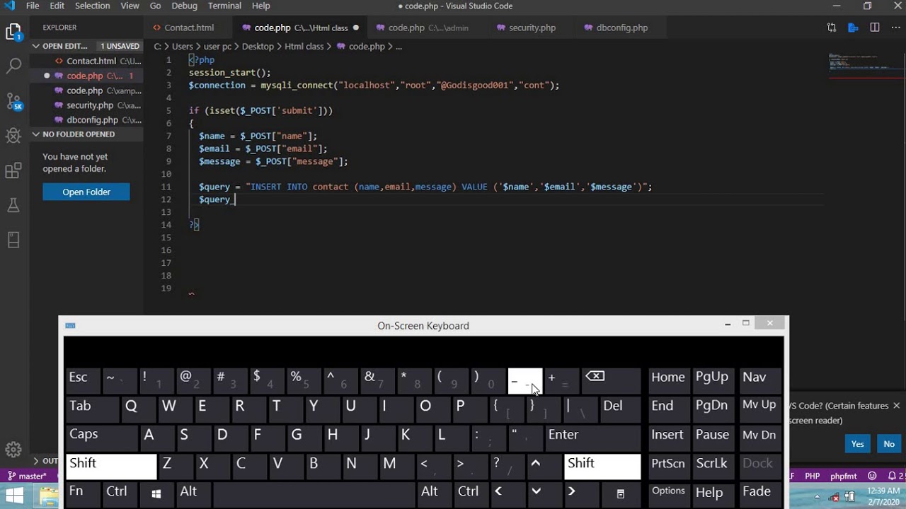The width and height of the screenshot is (906, 509).
Task: Open the More Actions ellipsis in editor toolbar
Action: click(895, 28)
